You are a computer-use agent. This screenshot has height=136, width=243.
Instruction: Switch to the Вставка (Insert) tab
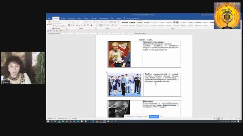(63, 18)
